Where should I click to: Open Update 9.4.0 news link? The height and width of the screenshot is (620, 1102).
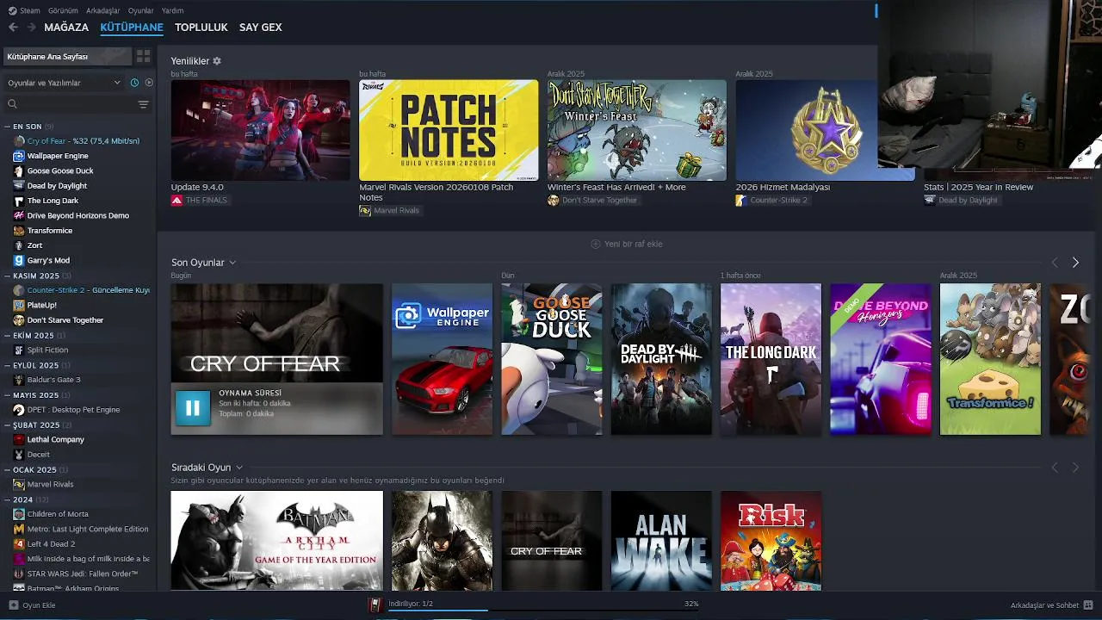pos(197,187)
